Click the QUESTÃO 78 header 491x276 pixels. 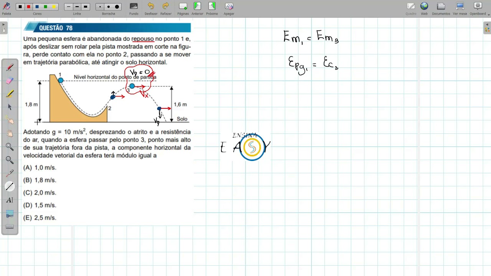click(107, 28)
